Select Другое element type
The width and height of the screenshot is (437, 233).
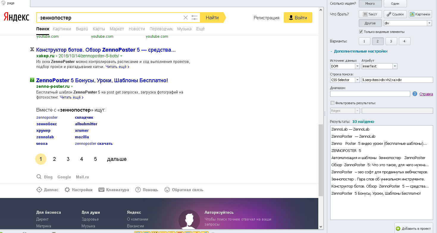click(x=370, y=23)
